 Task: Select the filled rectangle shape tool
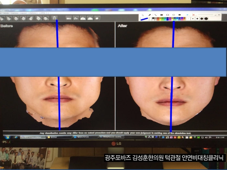[x=161, y=15]
